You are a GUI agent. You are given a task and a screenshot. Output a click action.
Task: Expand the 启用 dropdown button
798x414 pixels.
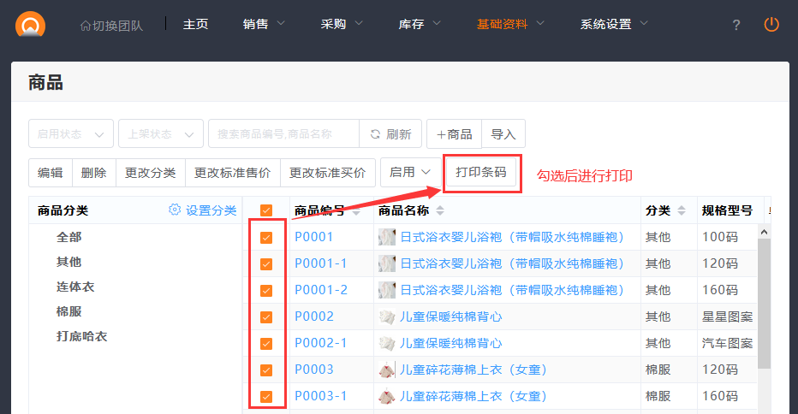(411, 173)
